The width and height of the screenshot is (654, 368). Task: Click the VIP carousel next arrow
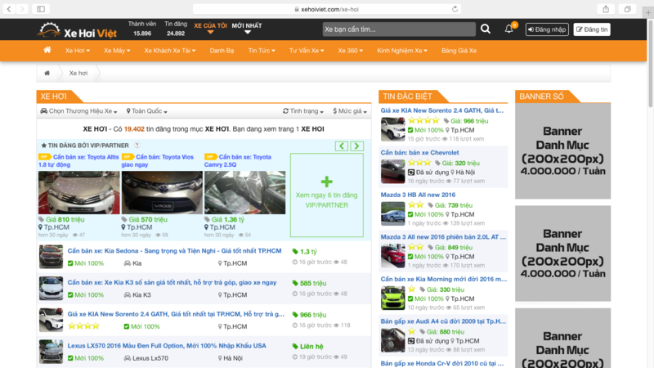[x=356, y=146]
